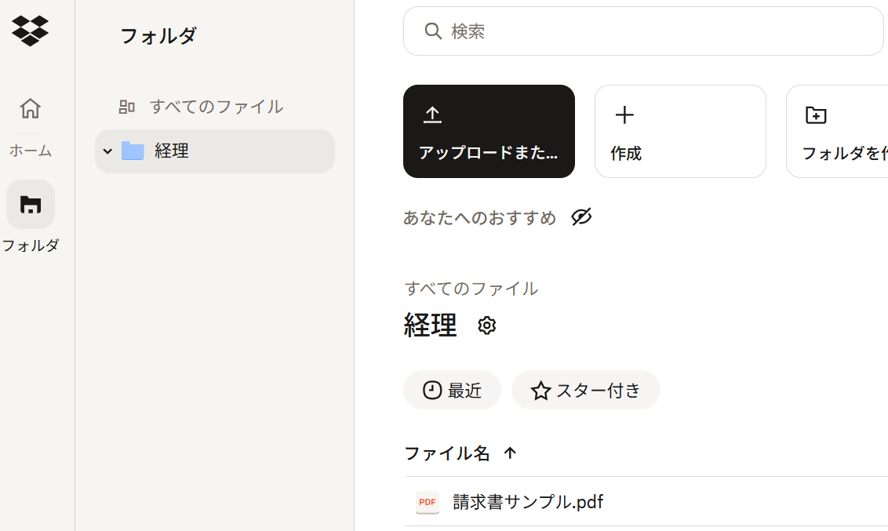The width and height of the screenshot is (888, 531).
Task: Click the すべてのファイル grid icon
Action: click(126, 107)
